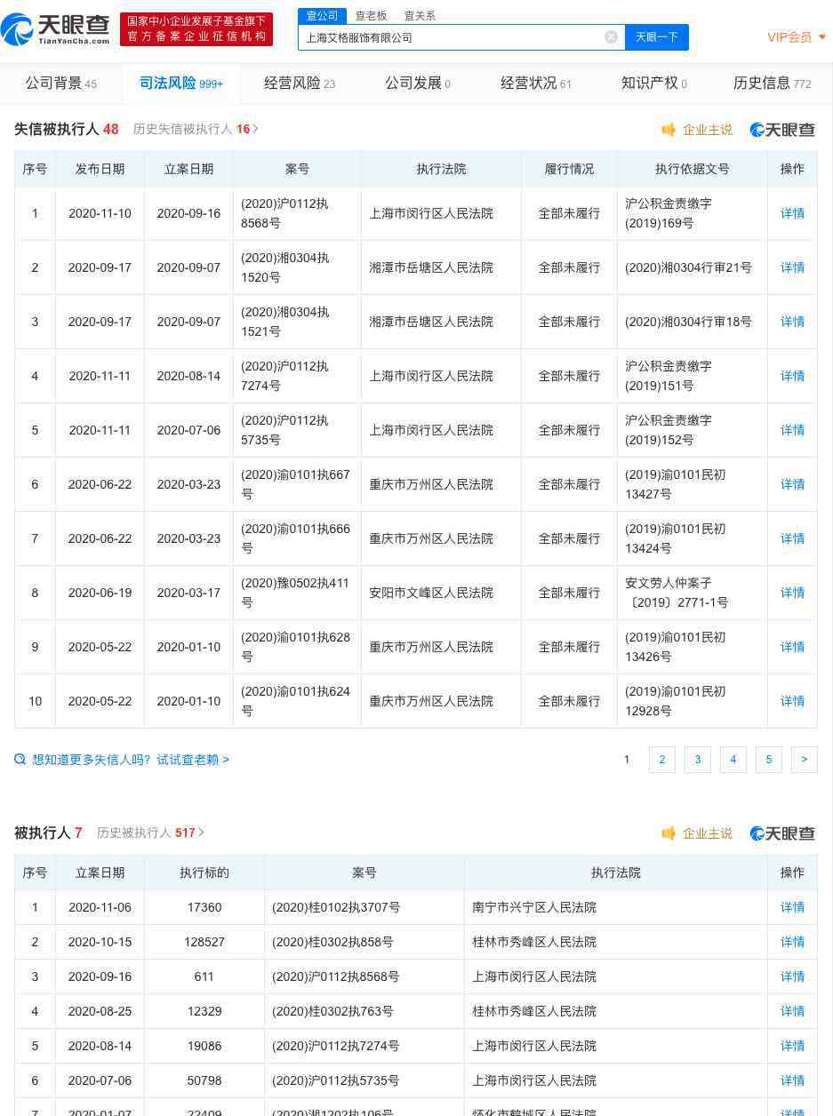Click 企业主说 in 失信被执行人 section
This screenshot has height=1116, width=833.
[697, 130]
